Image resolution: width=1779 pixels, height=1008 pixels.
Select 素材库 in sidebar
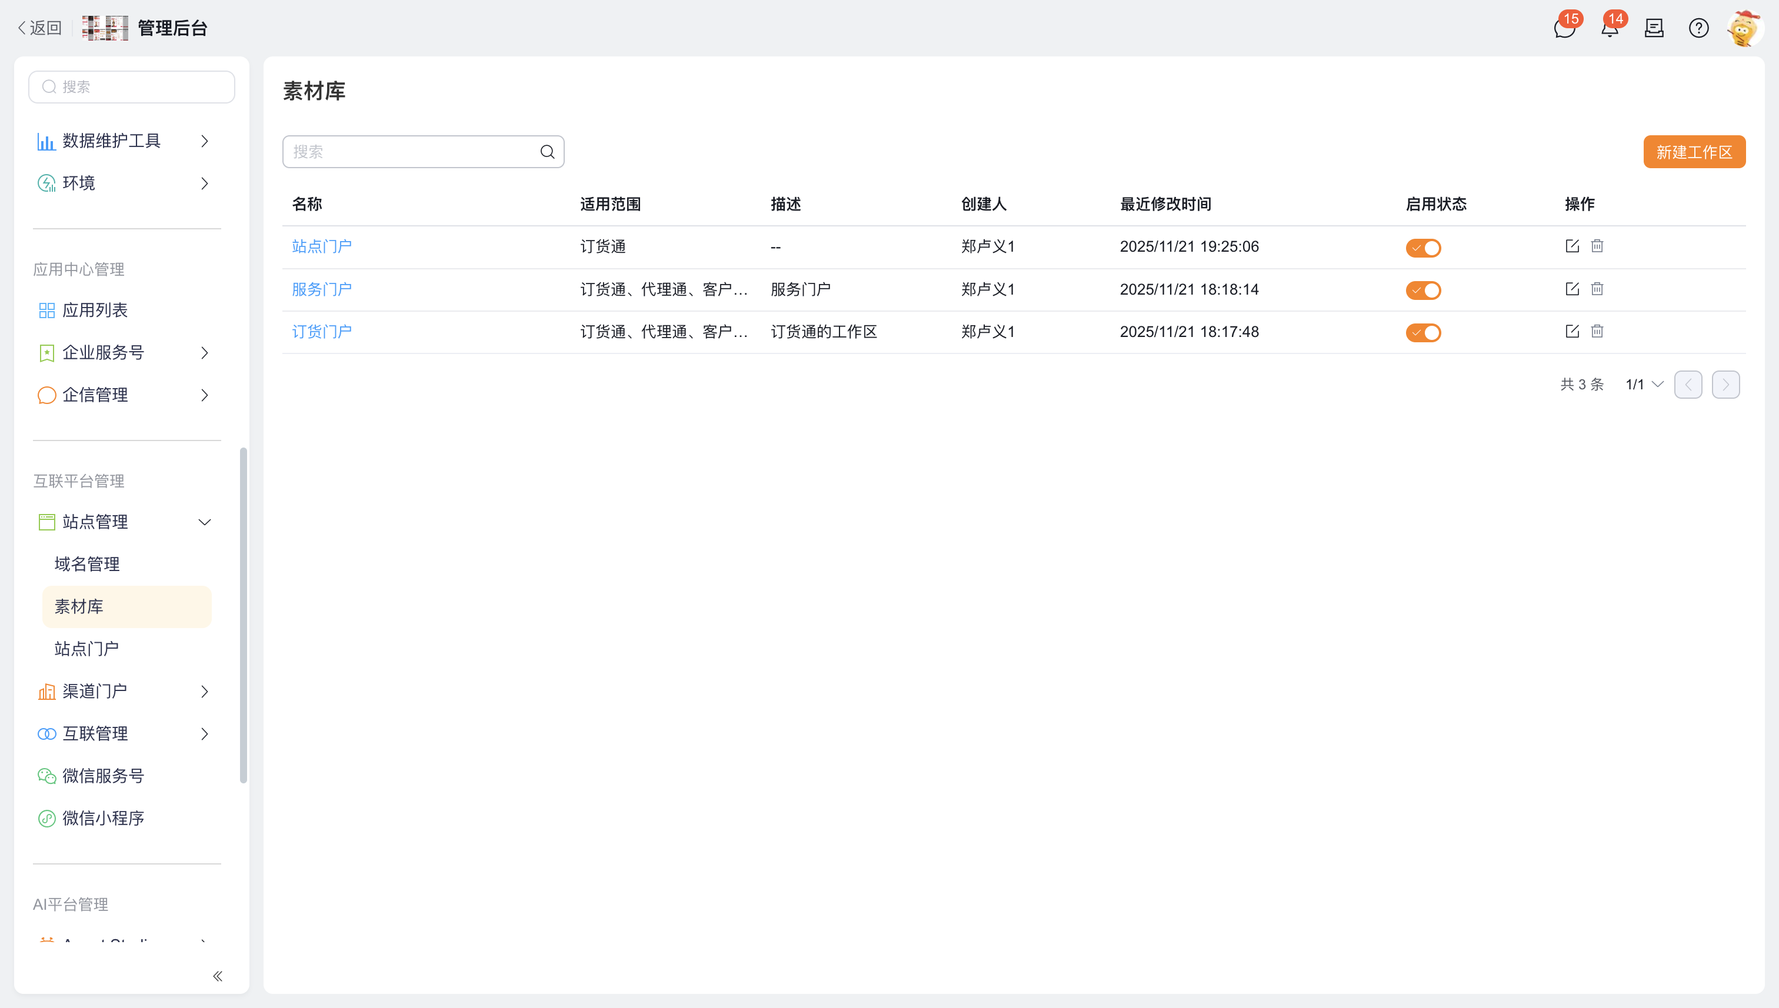point(126,606)
